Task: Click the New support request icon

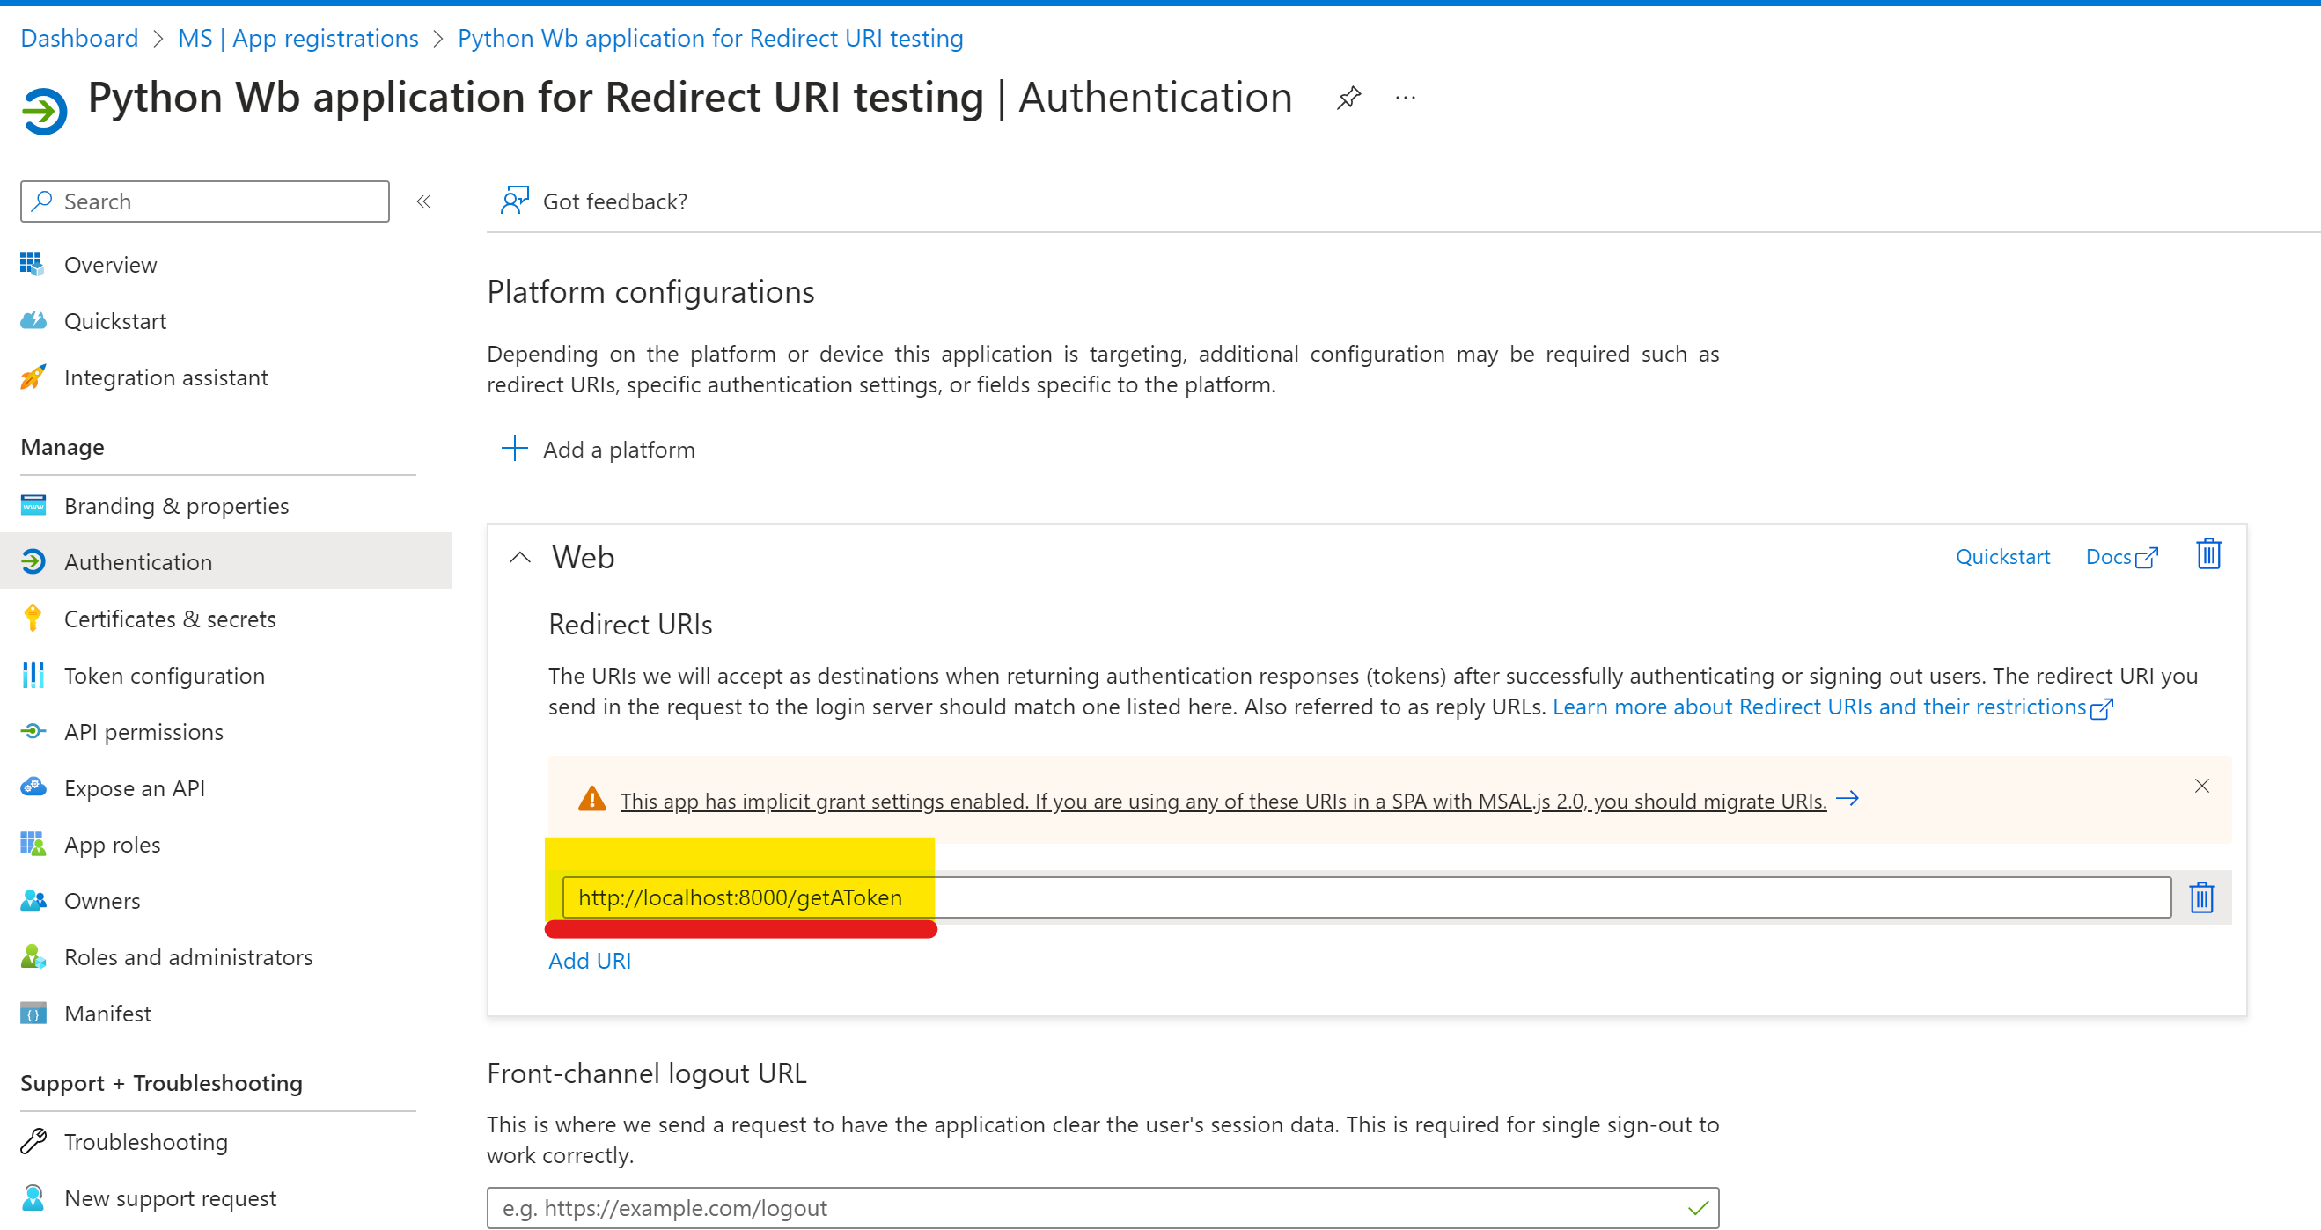Action: tap(33, 1197)
